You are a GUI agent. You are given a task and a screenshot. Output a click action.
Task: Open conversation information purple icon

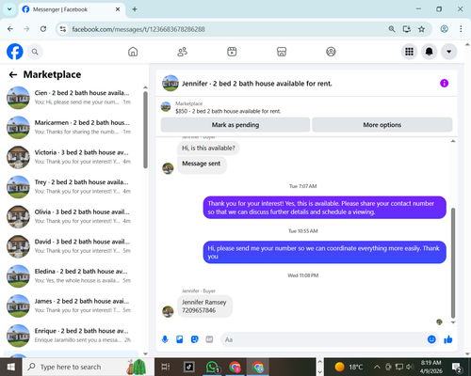point(444,84)
